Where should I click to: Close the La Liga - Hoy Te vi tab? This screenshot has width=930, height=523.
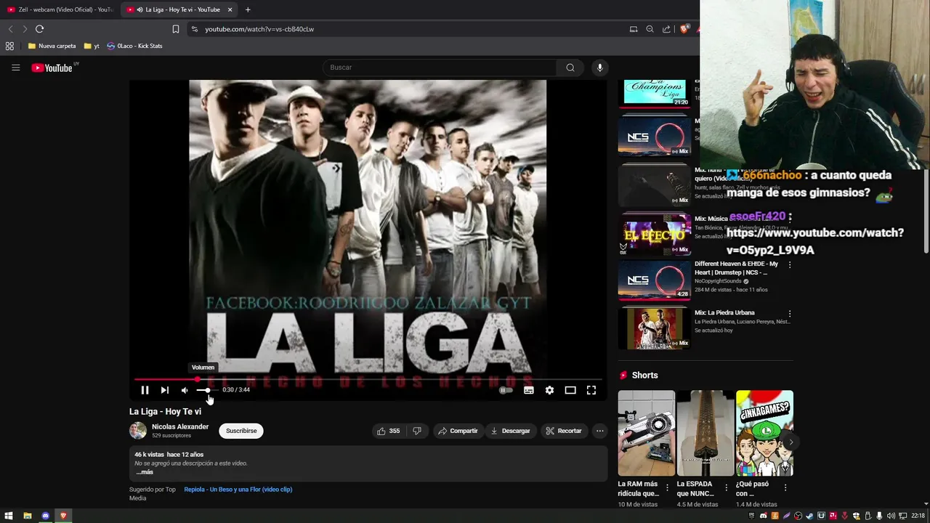pyautogui.click(x=230, y=9)
